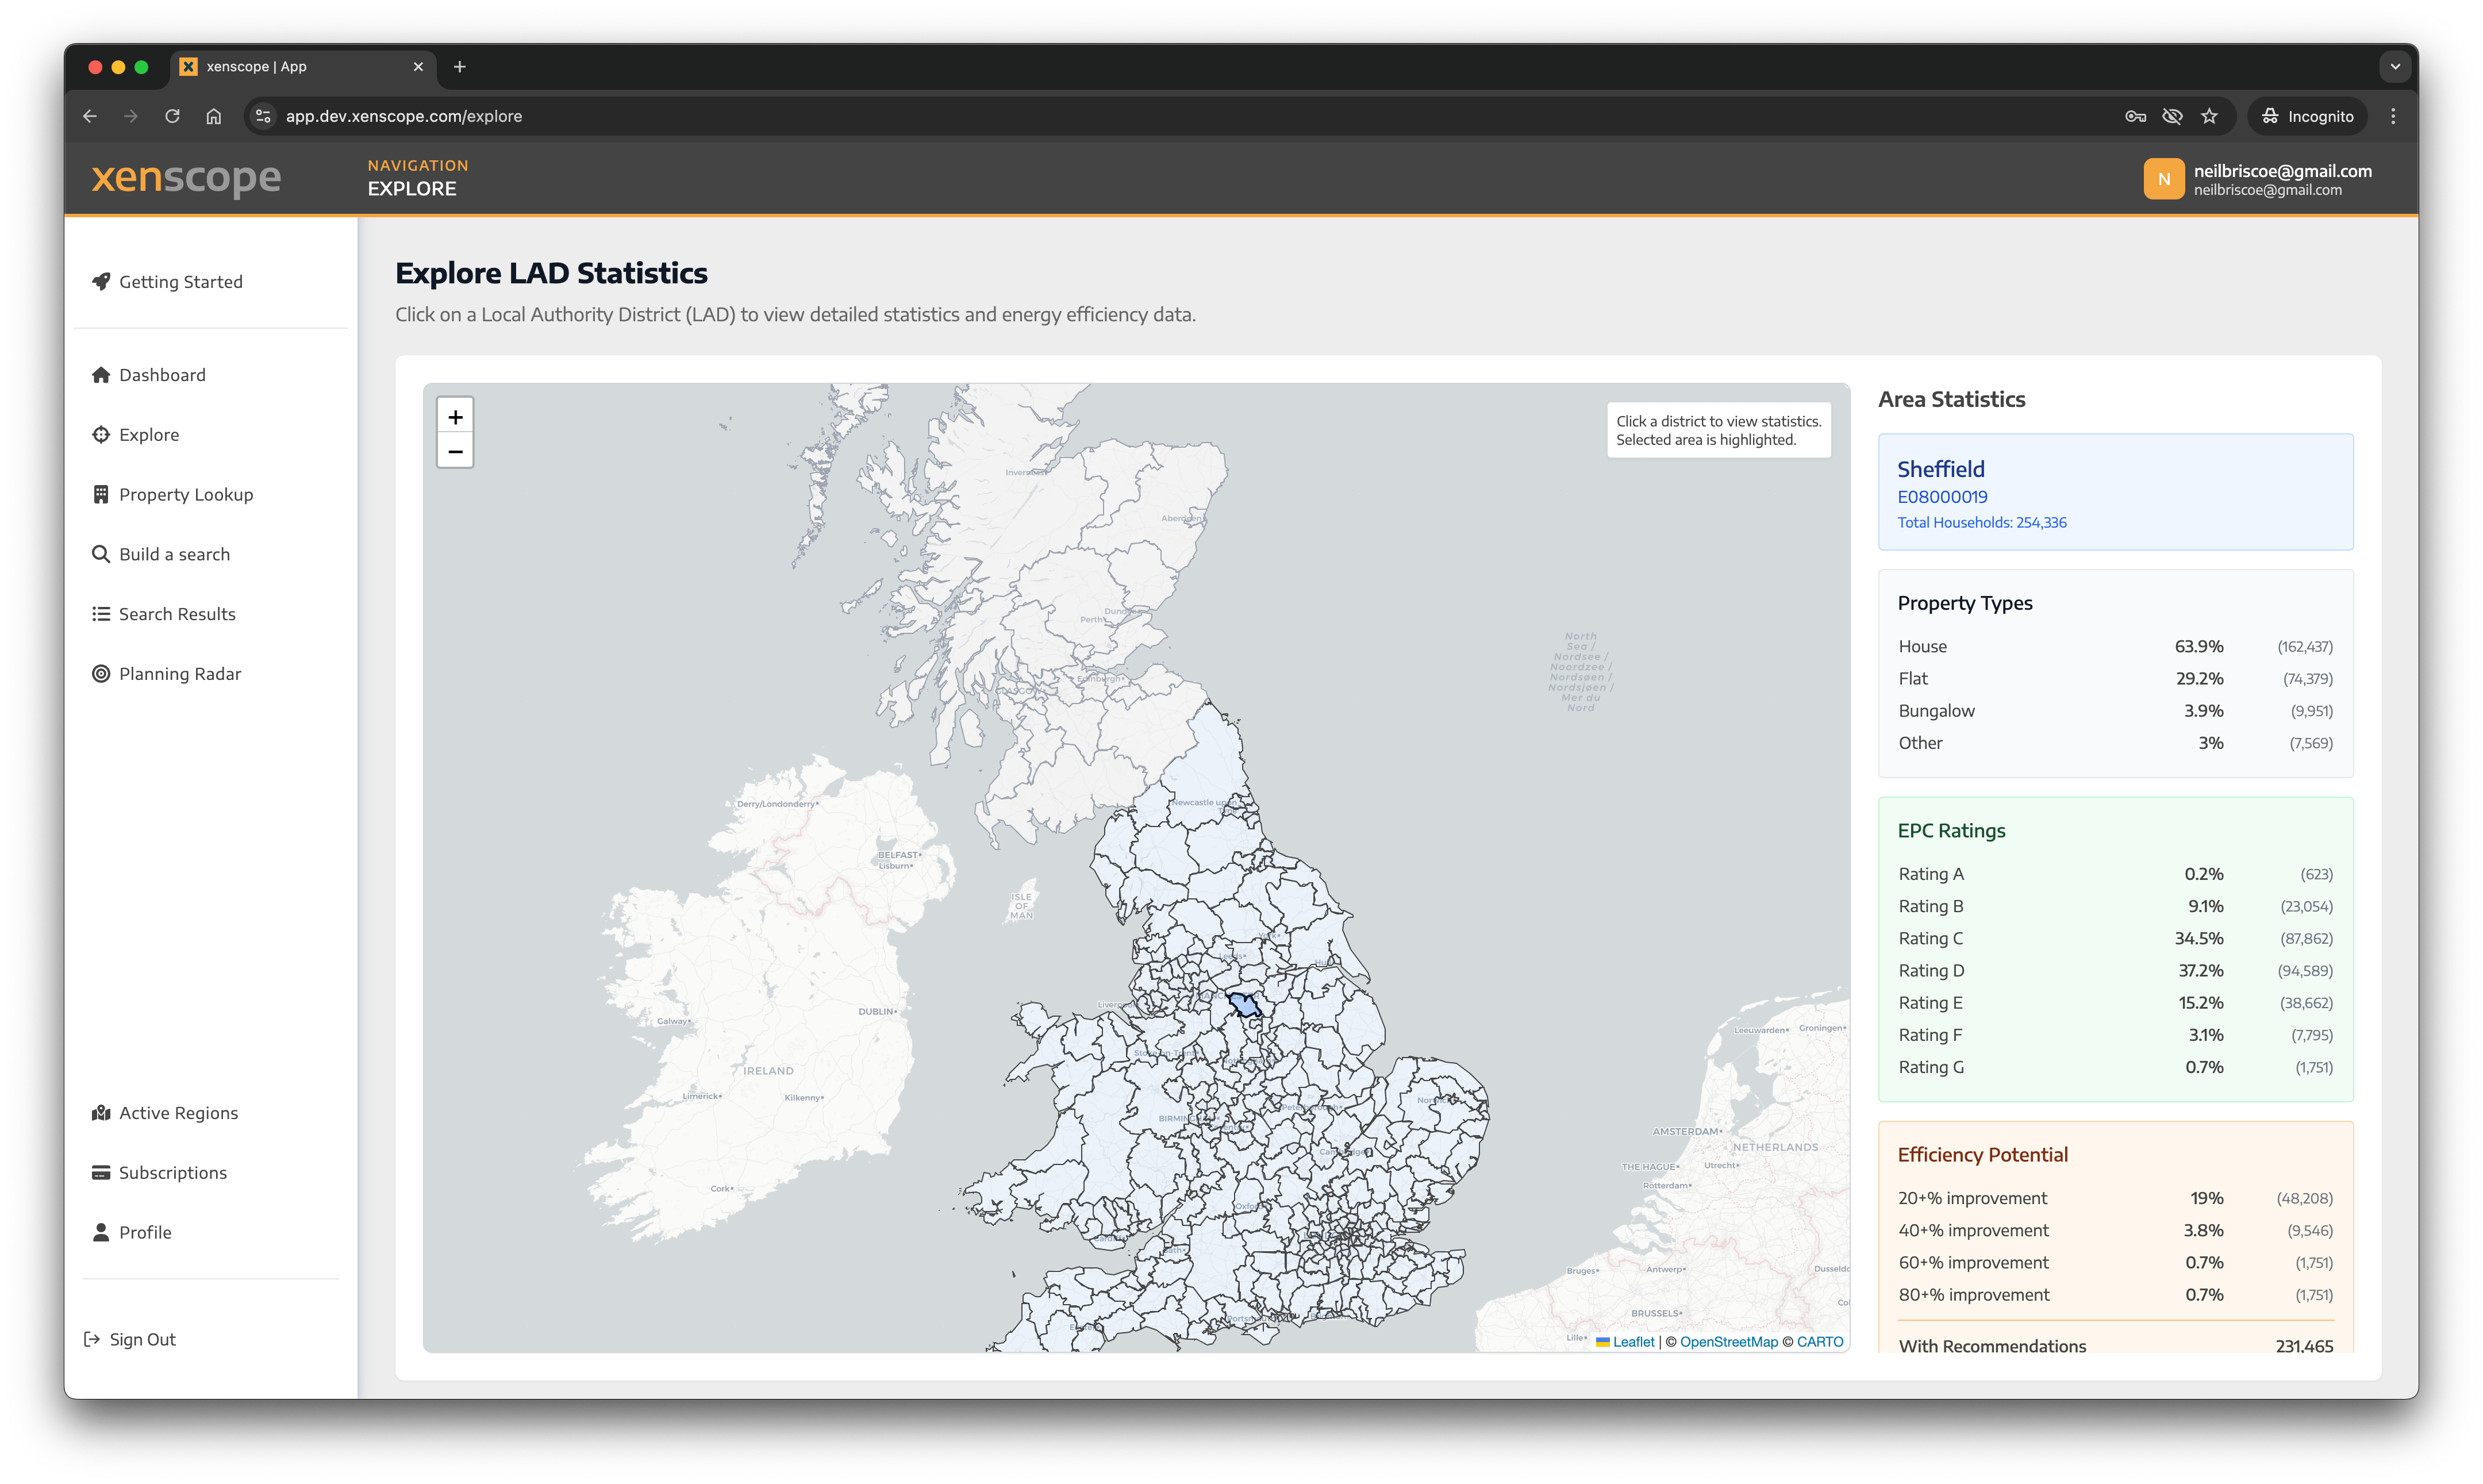Click the house icon next to Dashboard
This screenshot has width=2483, height=1484.
pos(101,375)
